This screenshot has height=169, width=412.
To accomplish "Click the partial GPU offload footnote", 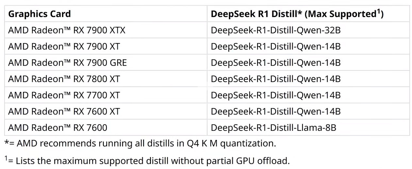I will (147, 161).
